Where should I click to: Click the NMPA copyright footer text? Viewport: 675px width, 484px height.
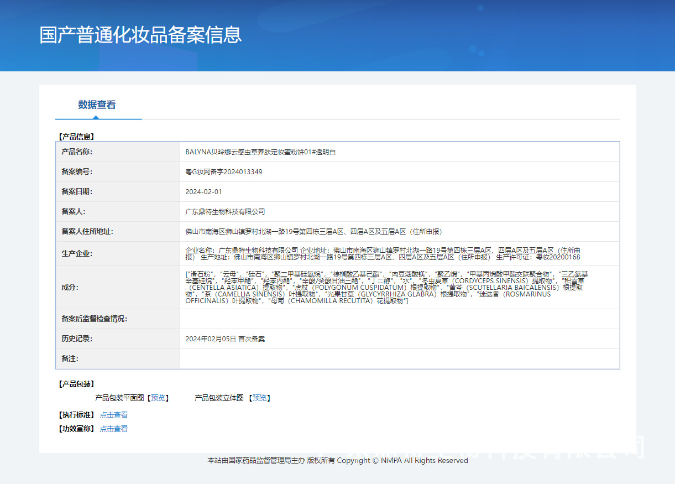point(337,461)
